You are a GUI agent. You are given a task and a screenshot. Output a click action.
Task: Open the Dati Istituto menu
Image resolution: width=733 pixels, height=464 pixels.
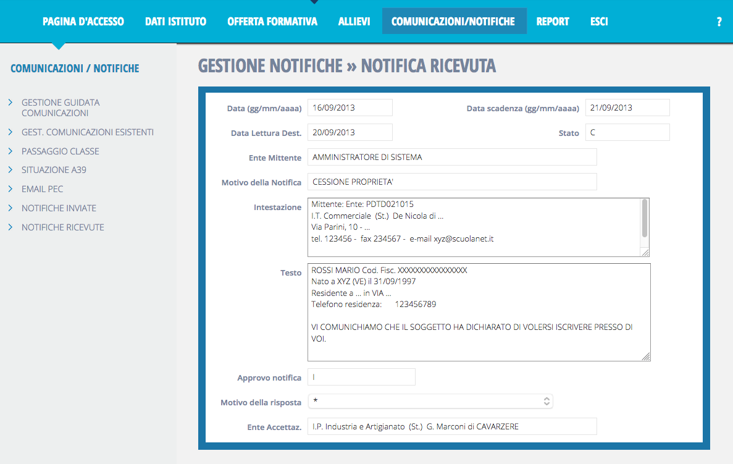[x=175, y=22]
